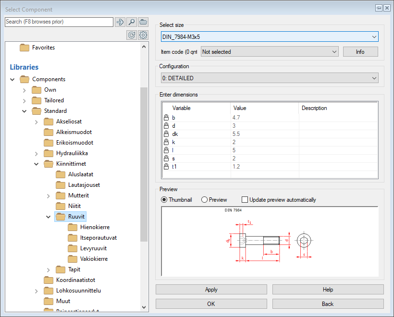394x317 pixels.
Task: Click the Favorites folder icon
Action: (25, 48)
